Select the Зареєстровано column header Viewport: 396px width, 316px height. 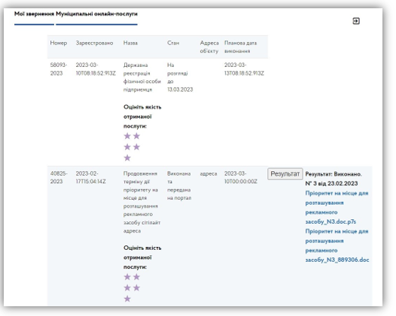coord(94,43)
